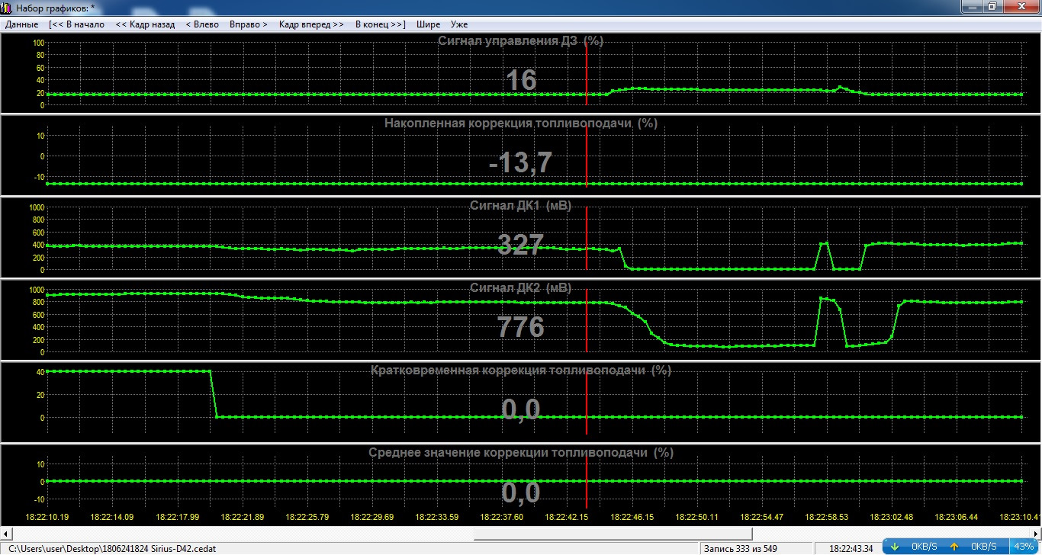
Task: Click the green download speed arrow icon
Action: pyautogui.click(x=895, y=547)
